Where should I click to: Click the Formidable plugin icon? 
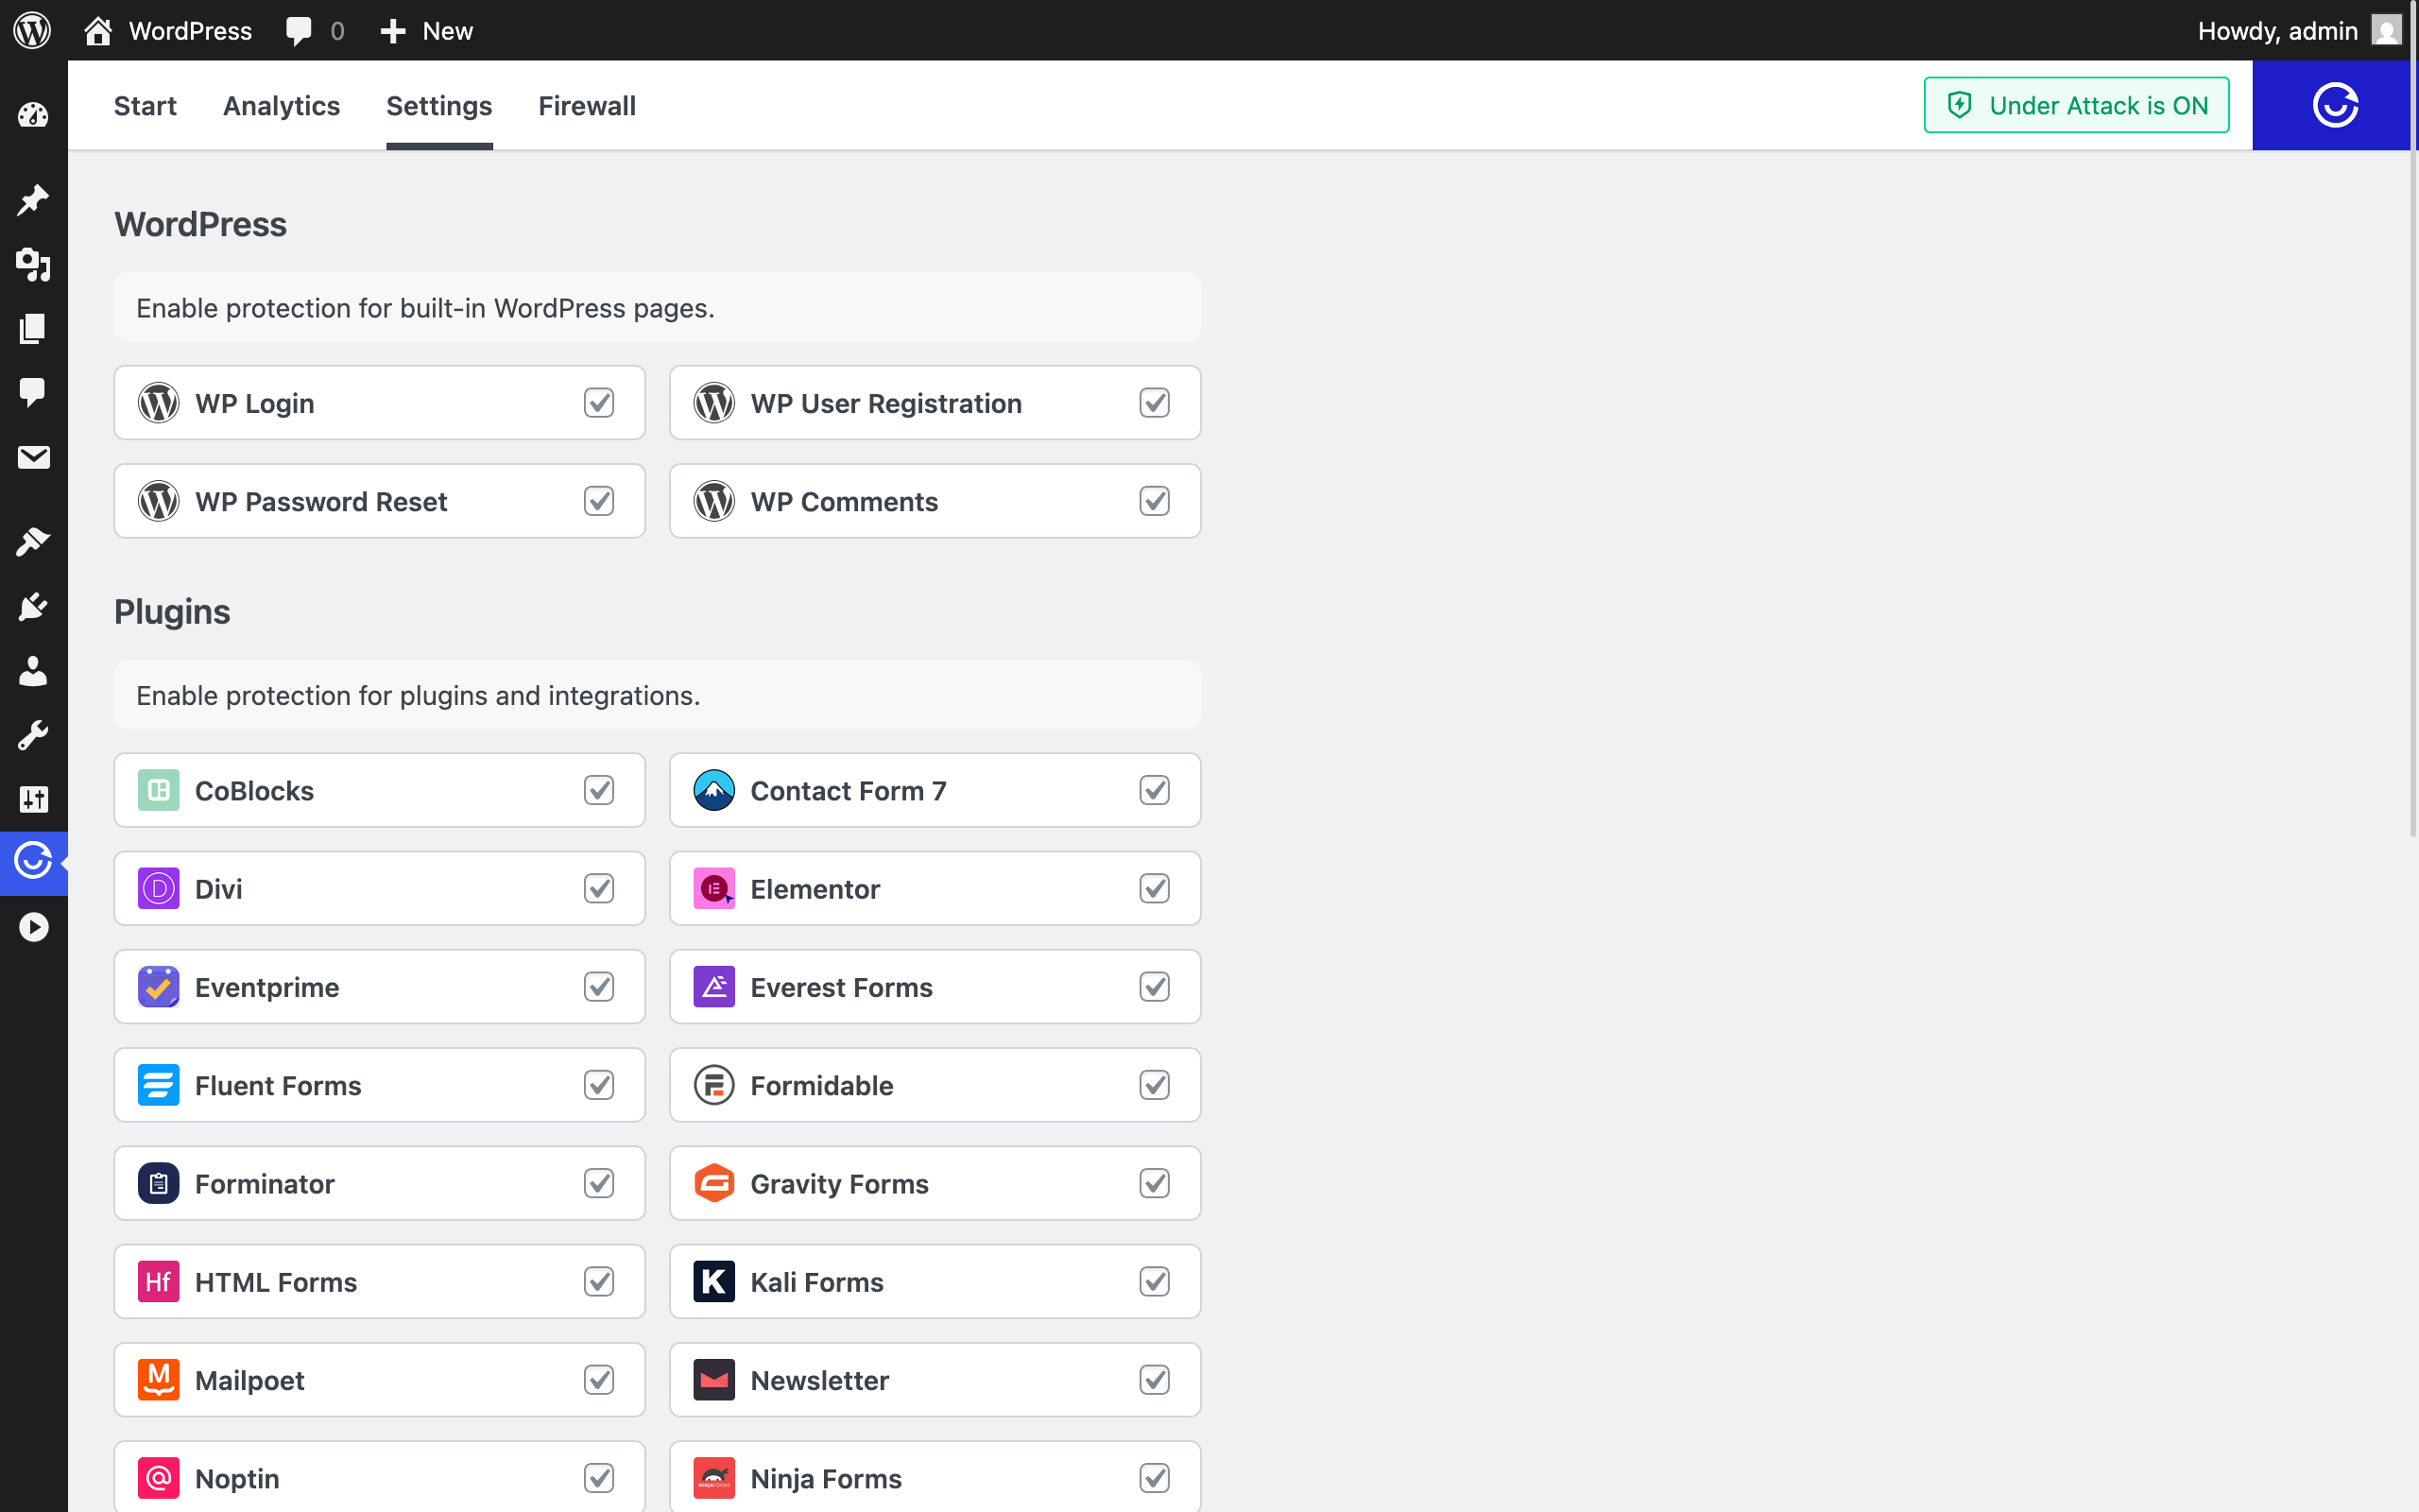713,1085
